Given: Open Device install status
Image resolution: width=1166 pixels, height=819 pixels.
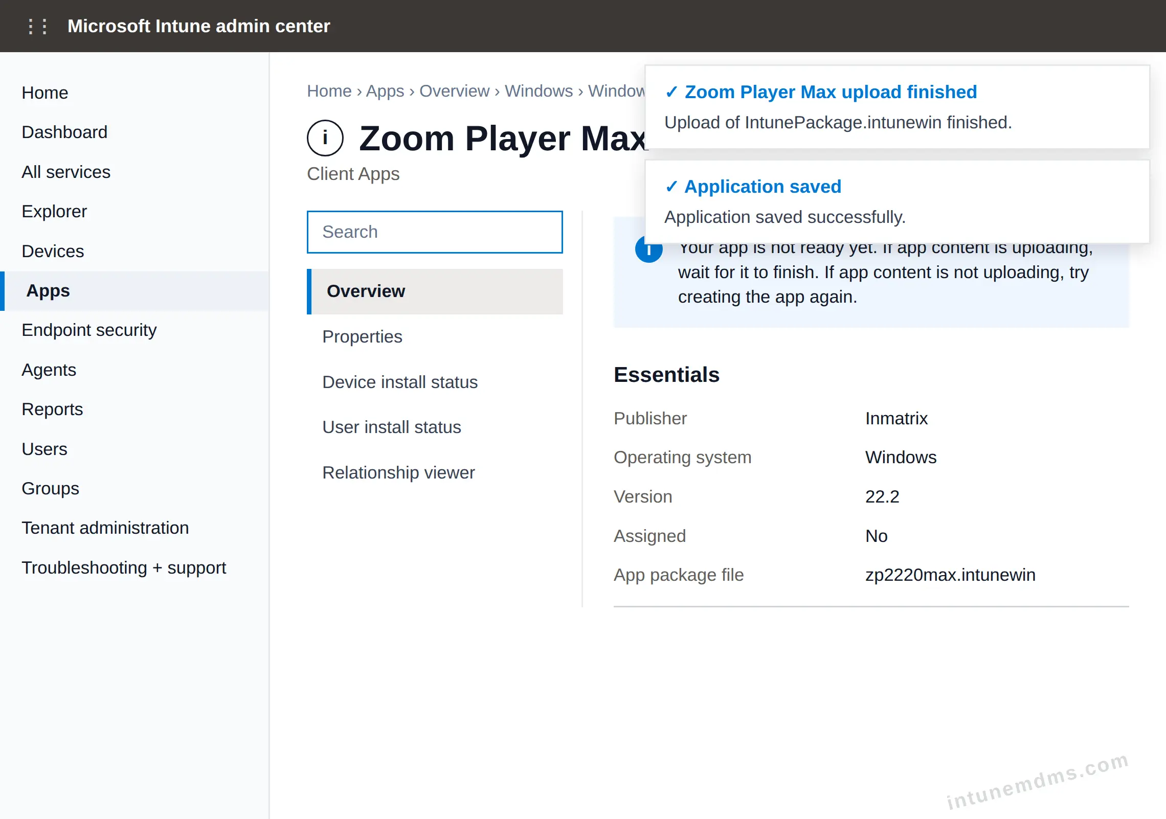Looking at the screenshot, I should [435, 382].
